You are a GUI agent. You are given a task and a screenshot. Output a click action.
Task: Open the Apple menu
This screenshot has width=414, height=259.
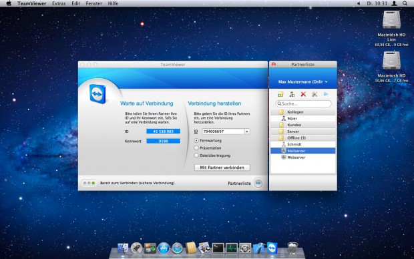pyautogui.click(x=9, y=3)
